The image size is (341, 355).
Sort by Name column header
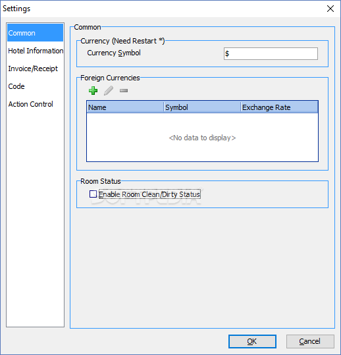pos(125,107)
